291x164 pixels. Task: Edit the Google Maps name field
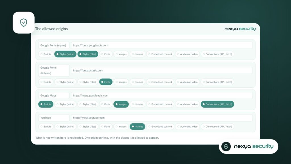pyautogui.click(x=54, y=96)
